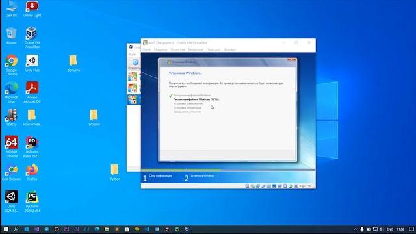Open the Введення menu in the VM window
The width and height of the screenshot is (416, 234).
(196, 49)
